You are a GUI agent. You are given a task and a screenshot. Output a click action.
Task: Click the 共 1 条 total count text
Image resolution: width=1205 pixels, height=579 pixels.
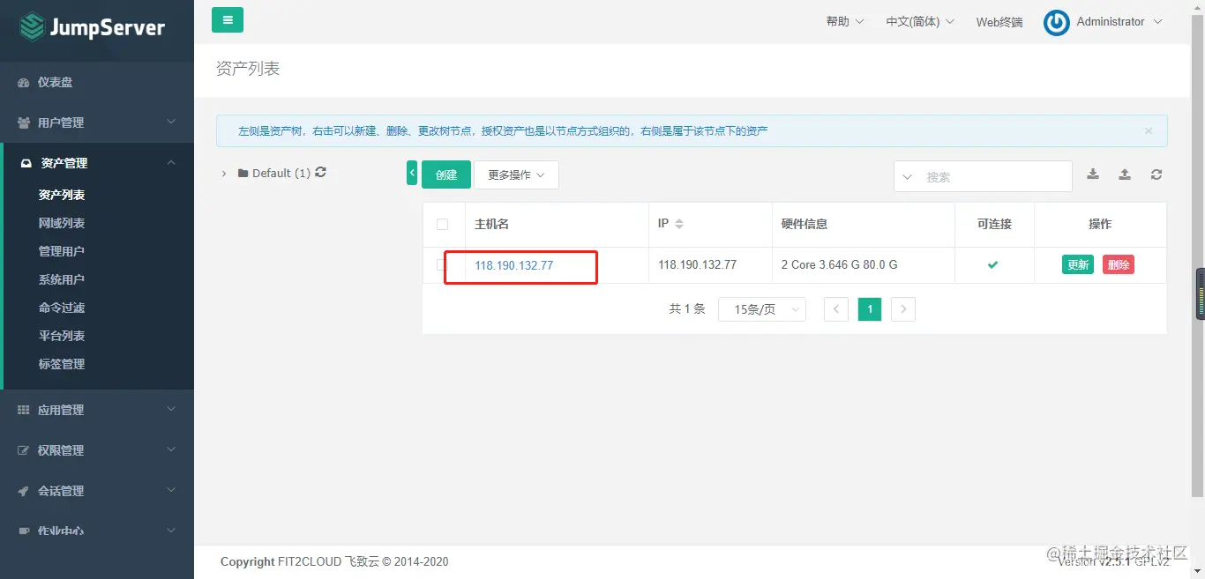click(x=687, y=309)
